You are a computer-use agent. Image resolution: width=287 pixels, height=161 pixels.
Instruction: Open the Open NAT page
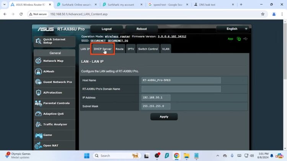pos(54,146)
